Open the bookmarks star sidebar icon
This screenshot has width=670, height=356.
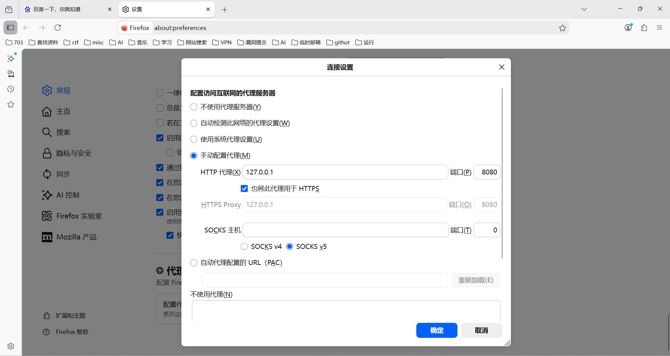(11, 104)
